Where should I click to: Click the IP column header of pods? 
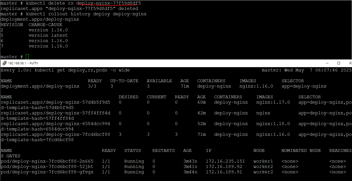[x=209, y=150]
